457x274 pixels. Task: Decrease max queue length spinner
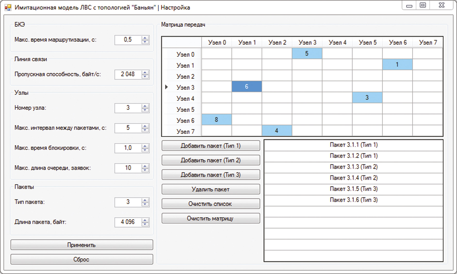tap(145, 170)
